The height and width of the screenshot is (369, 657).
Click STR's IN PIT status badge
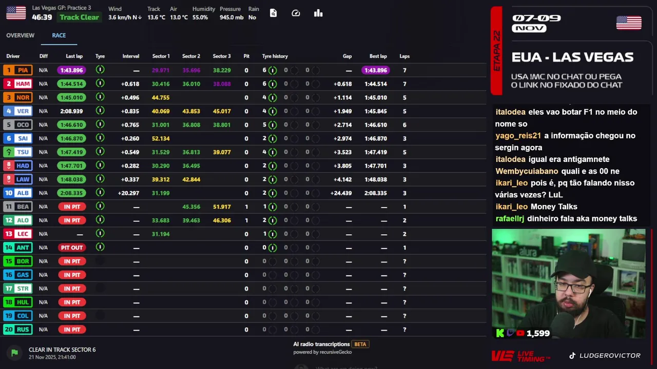(71, 289)
